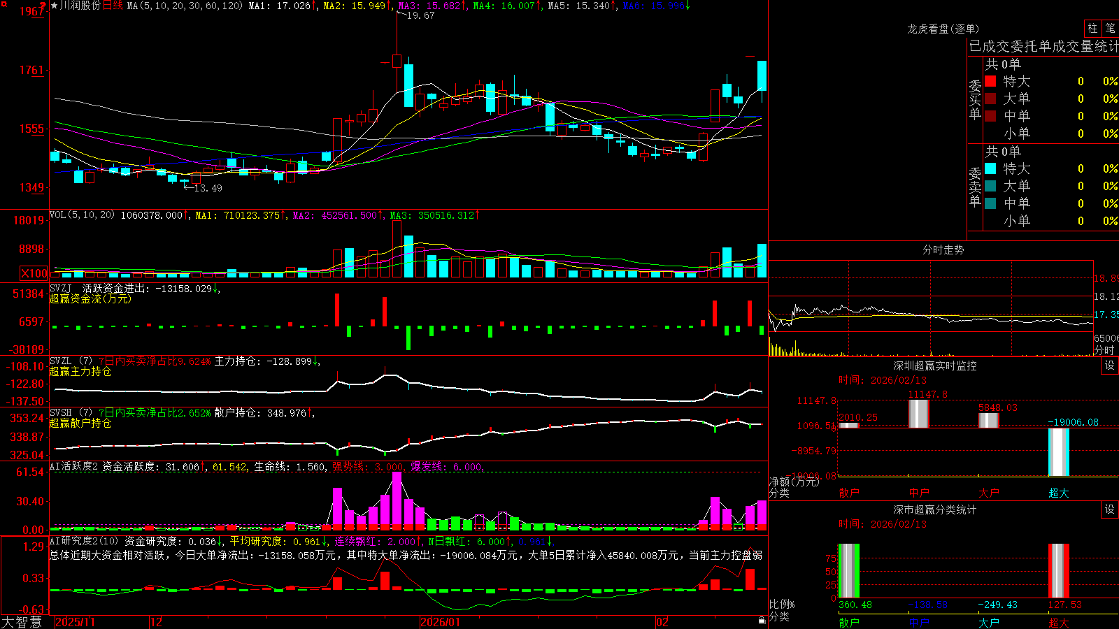Click the lock icon on the timeline bar
Screen dimensions: 1119x629
click(x=762, y=620)
